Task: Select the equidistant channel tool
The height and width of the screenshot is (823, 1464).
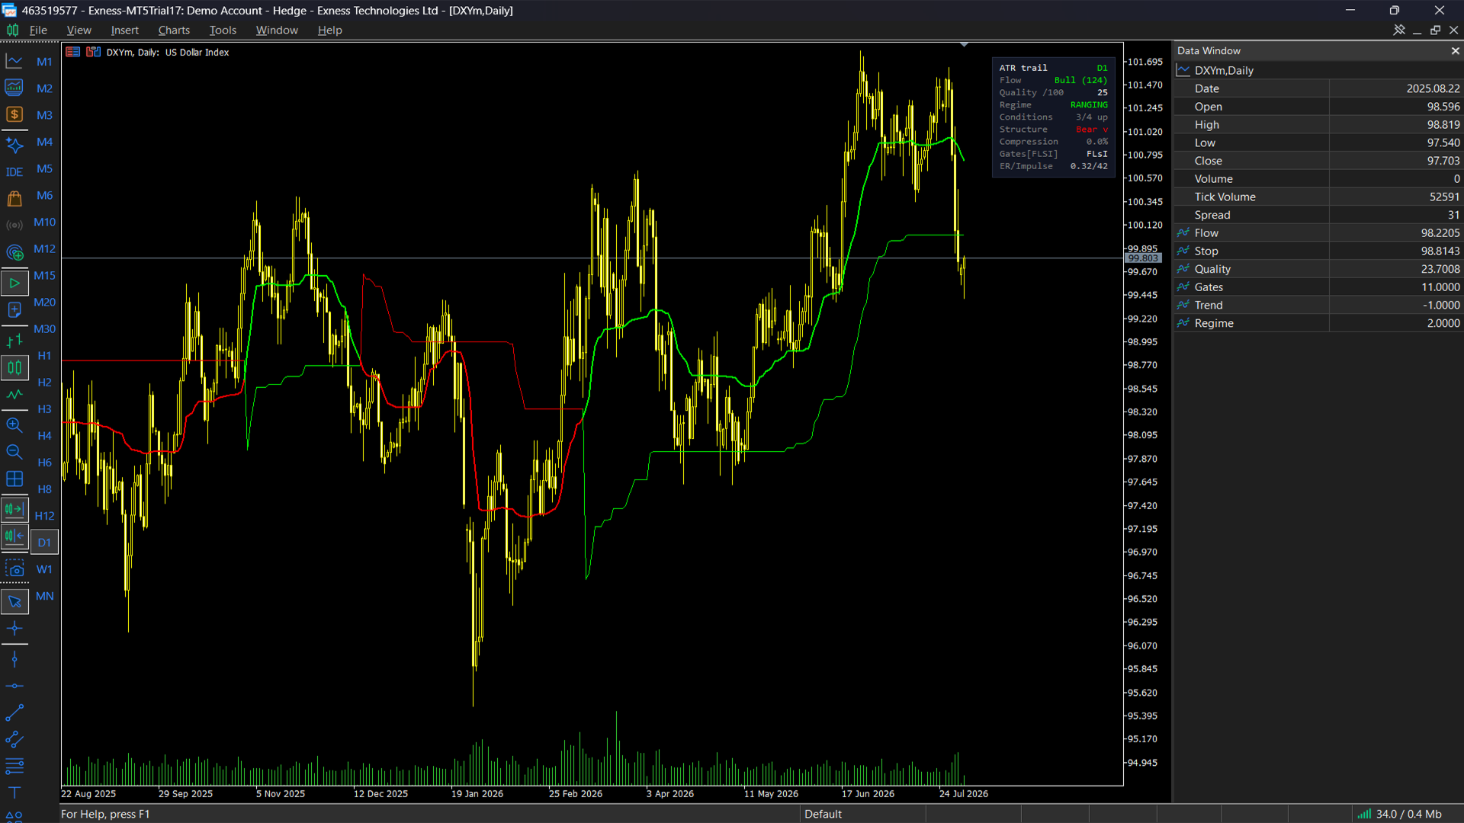Action: pos(14,739)
